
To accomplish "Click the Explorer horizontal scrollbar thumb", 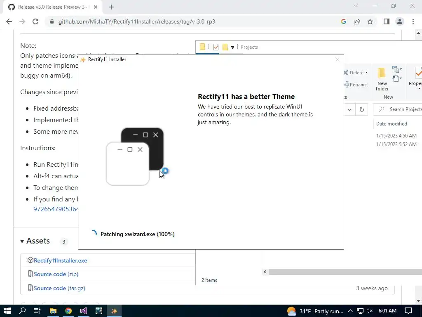I will click(345, 272).
